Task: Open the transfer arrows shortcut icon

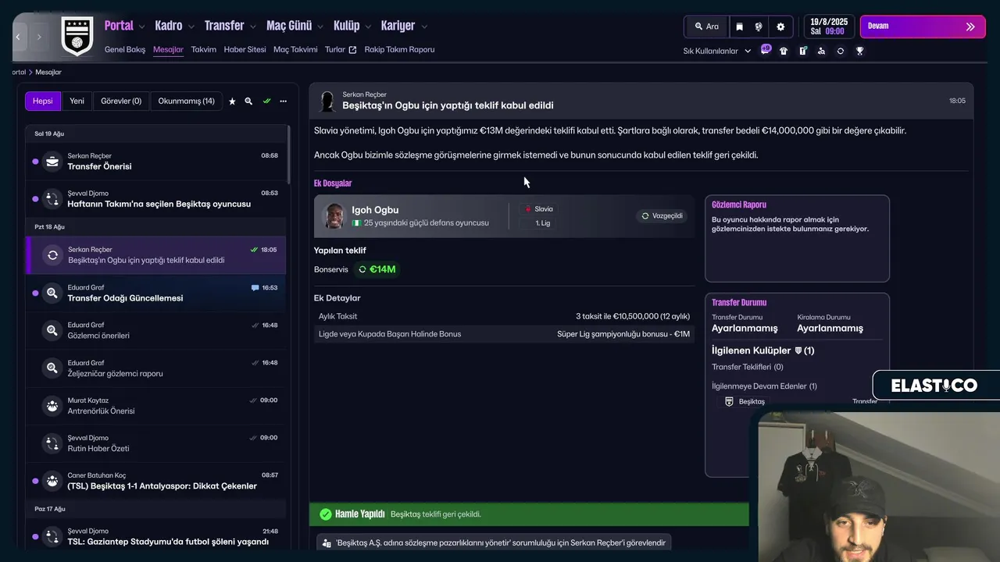Action: pyautogui.click(x=840, y=51)
